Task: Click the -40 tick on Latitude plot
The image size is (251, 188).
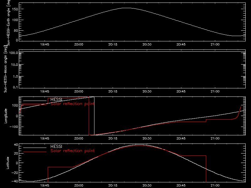Action: pos(15,181)
